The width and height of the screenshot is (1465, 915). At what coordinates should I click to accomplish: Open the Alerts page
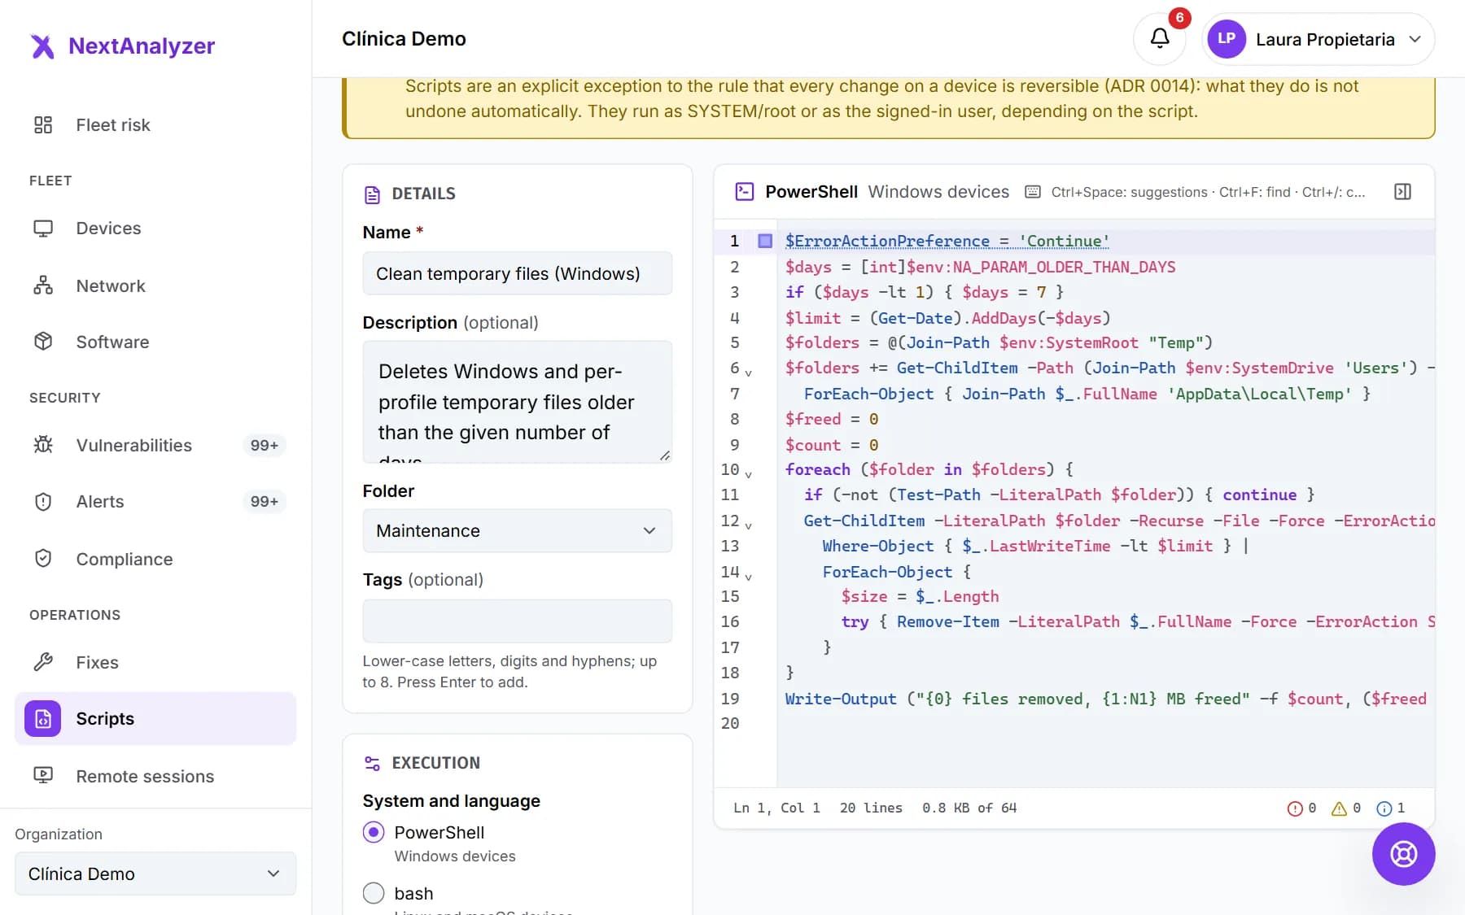coord(155,502)
